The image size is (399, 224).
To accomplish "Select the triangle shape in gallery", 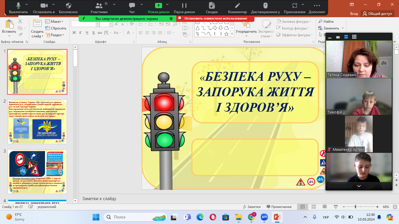I will 198,28.
